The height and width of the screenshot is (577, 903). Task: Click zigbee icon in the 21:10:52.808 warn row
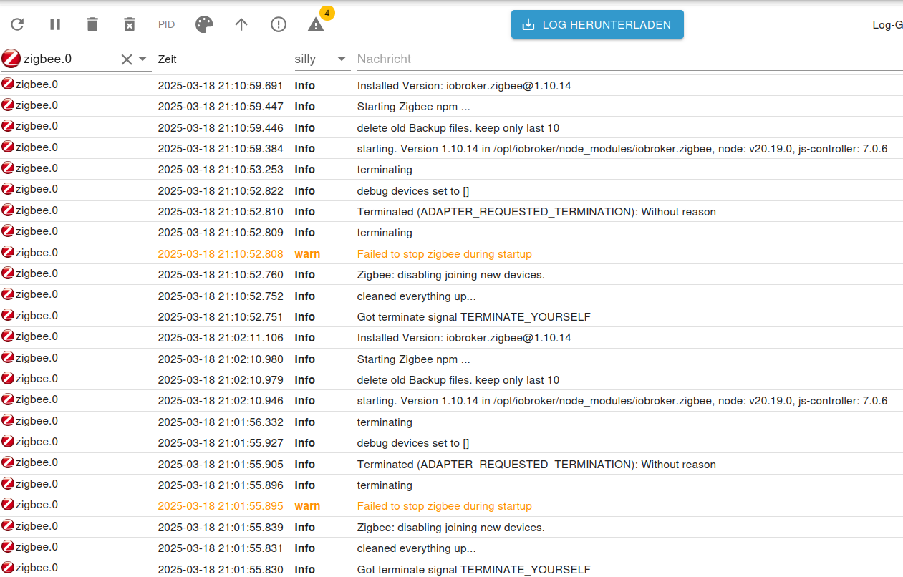pos(8,252)
